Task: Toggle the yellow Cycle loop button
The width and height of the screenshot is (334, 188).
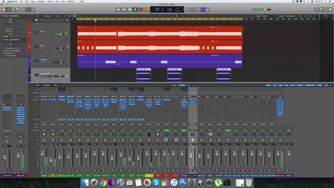Action: click(x=146, y=10)
